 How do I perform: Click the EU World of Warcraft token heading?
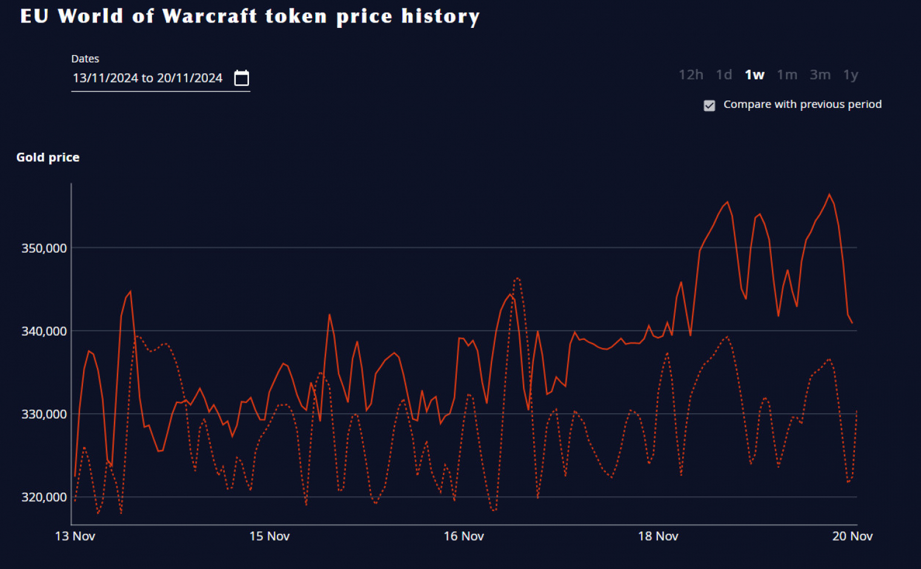250,16
